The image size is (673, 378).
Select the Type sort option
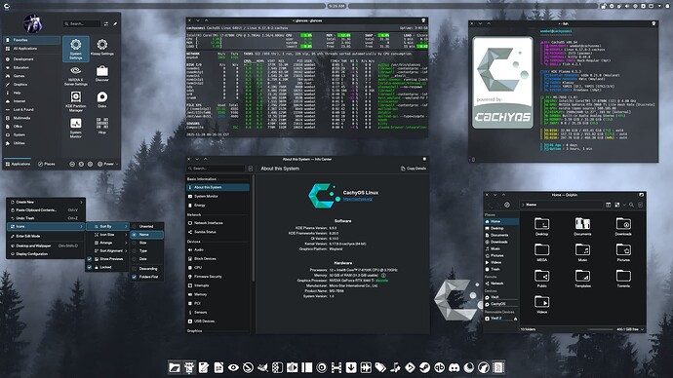146,250
